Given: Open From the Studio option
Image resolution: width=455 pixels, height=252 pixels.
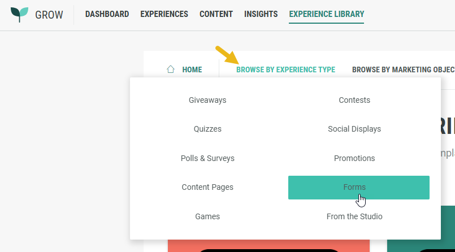Looking at the screenshot, I should (x=354, y=216).
